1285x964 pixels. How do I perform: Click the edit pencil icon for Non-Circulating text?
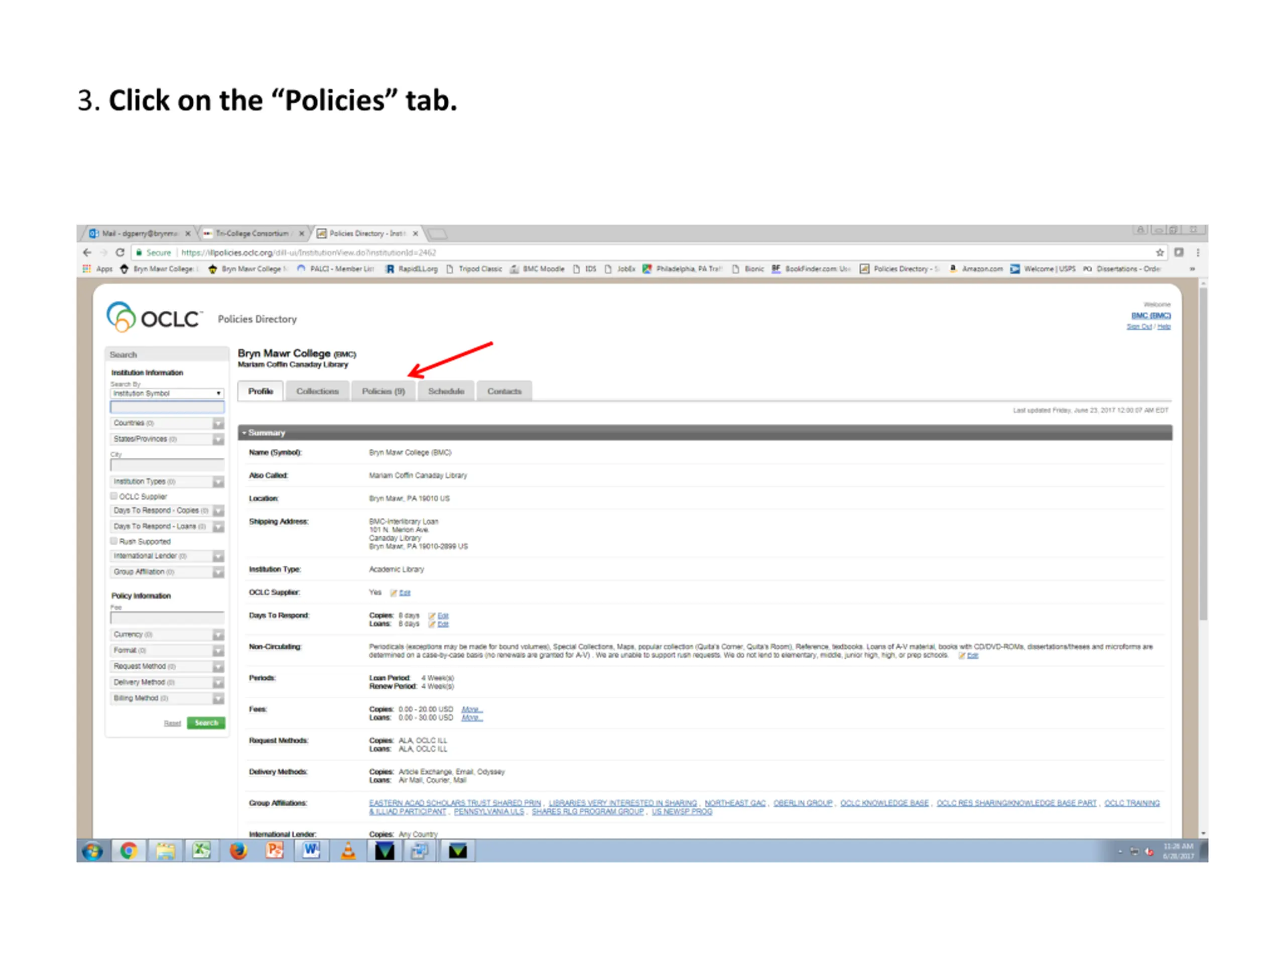tap(961, 656)
